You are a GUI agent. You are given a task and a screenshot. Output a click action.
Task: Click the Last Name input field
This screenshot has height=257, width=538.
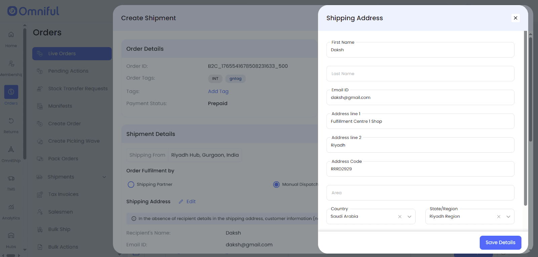tap(420, 74)
